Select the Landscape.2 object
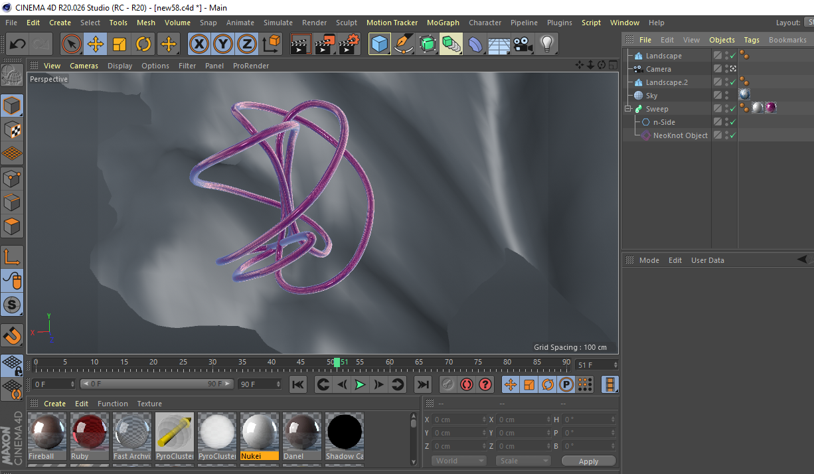Viewport: 814px width, 474px height. [x=667, y=82]
